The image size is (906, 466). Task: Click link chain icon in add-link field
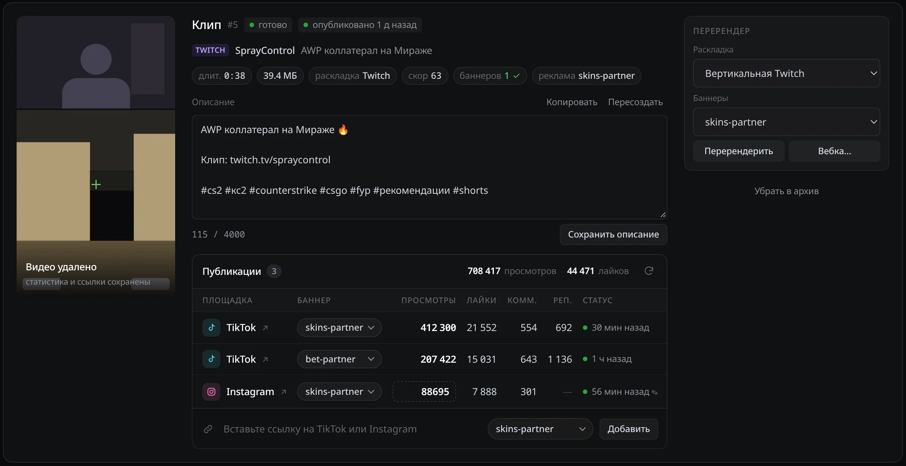pyautogui.click(x=208, y=429)
